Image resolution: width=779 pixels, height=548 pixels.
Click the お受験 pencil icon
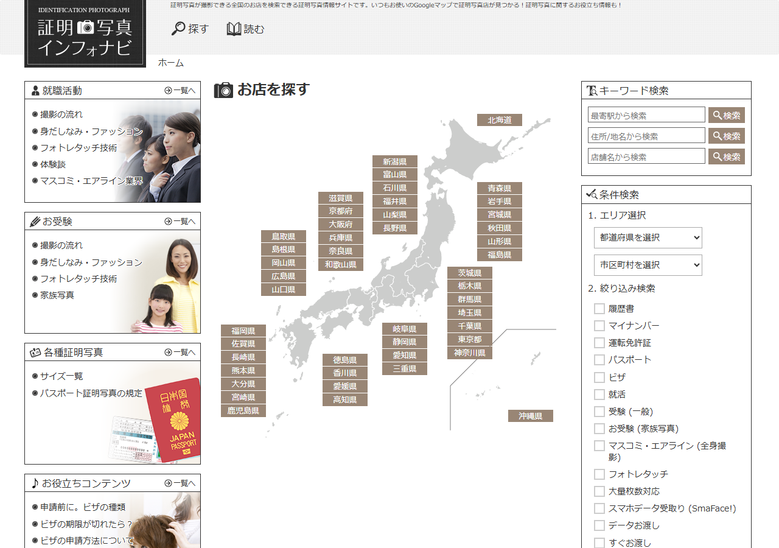tap(35, 222)
